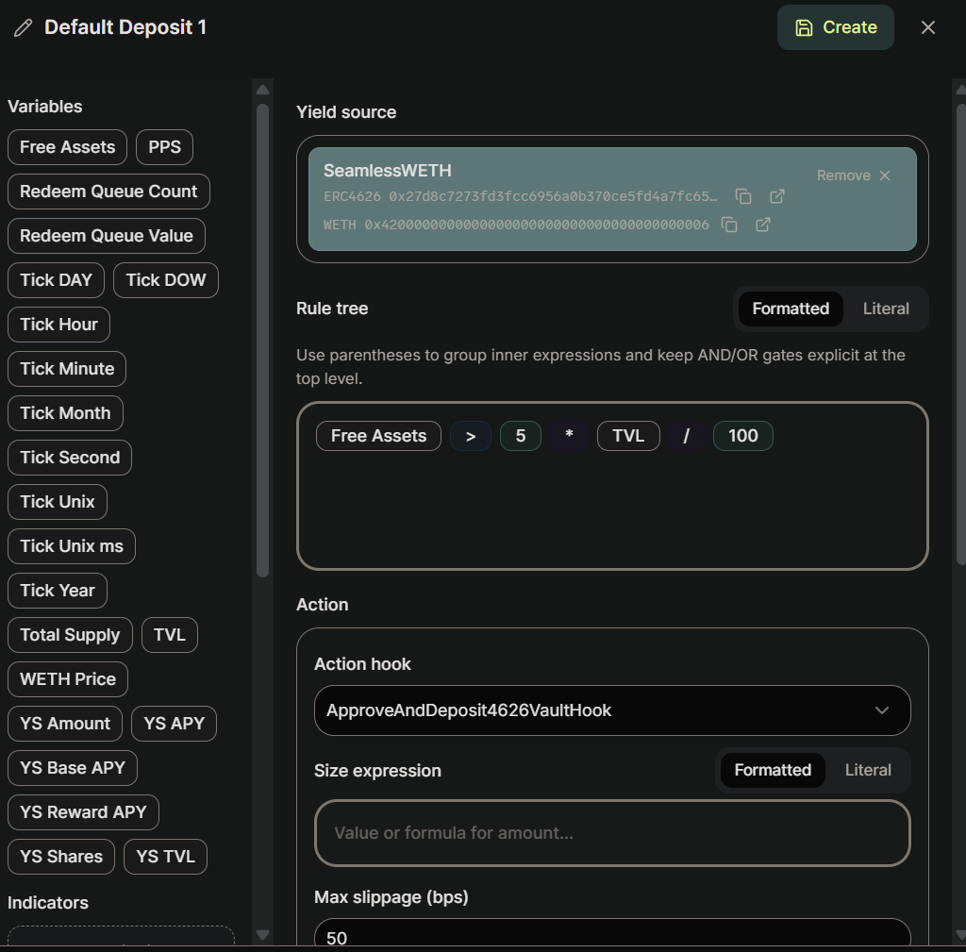The height and width of the screenshot is (952, 966).
Task: Click the Create save button
Action: 836,27
